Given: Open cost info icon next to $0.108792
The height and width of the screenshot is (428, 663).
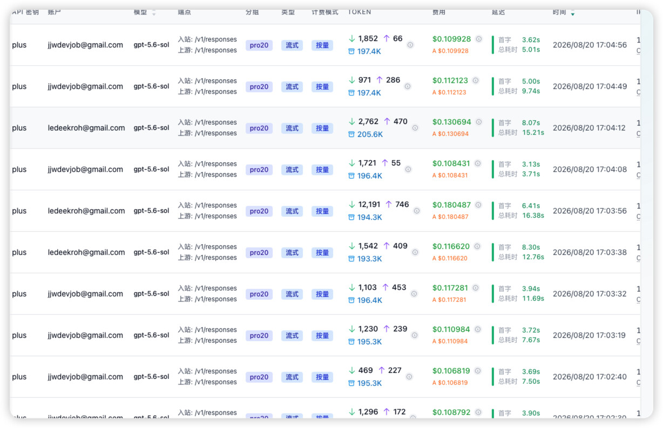Looking at the screenshot, I should 478,412.
